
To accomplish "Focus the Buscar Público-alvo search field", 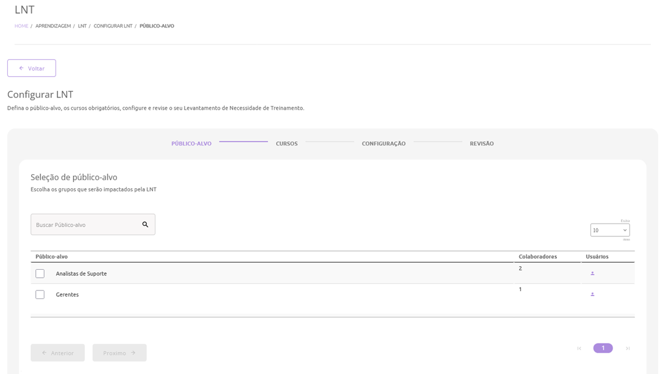I will pos(85,225).
